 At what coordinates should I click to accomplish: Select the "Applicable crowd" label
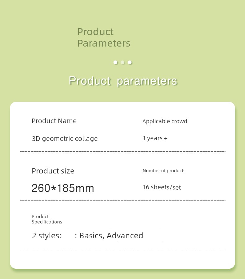[x=165, y=121]
